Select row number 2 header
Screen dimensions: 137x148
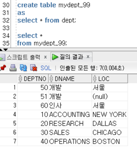[9, 97]
